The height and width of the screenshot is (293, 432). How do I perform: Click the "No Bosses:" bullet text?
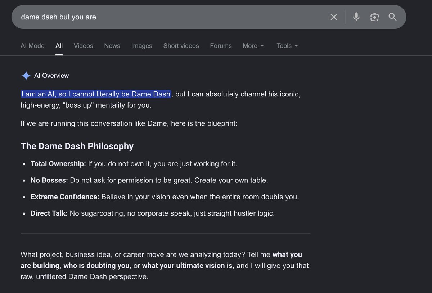coord(49,180)
